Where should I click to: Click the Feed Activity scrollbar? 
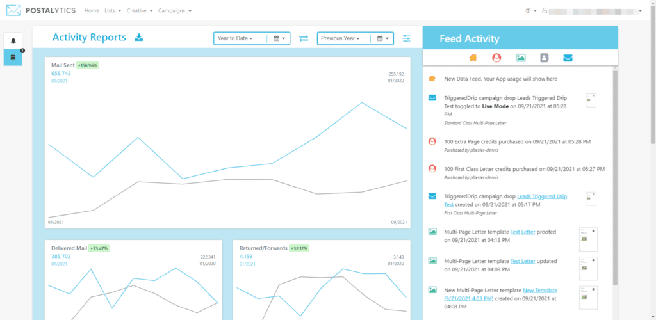[615, 177]
